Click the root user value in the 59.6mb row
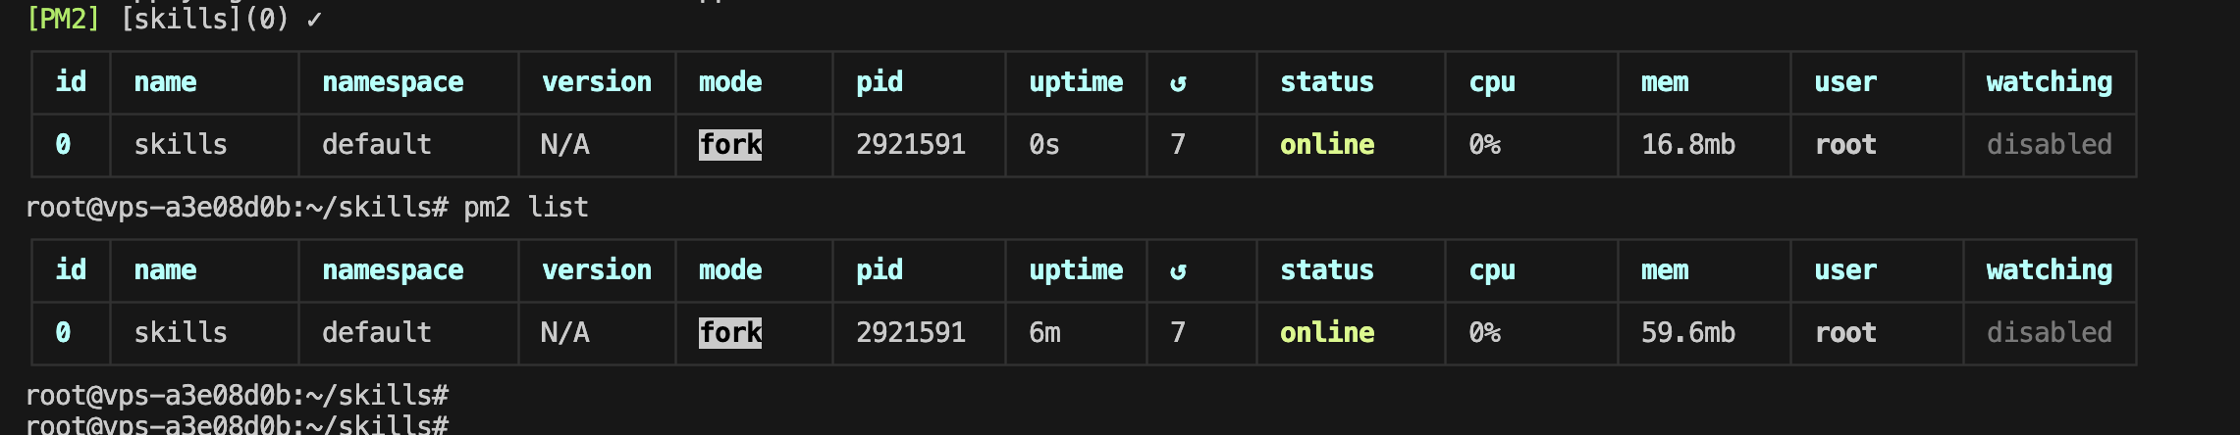Viewport: 2240px width, 435px height. tap(1845, 333)
